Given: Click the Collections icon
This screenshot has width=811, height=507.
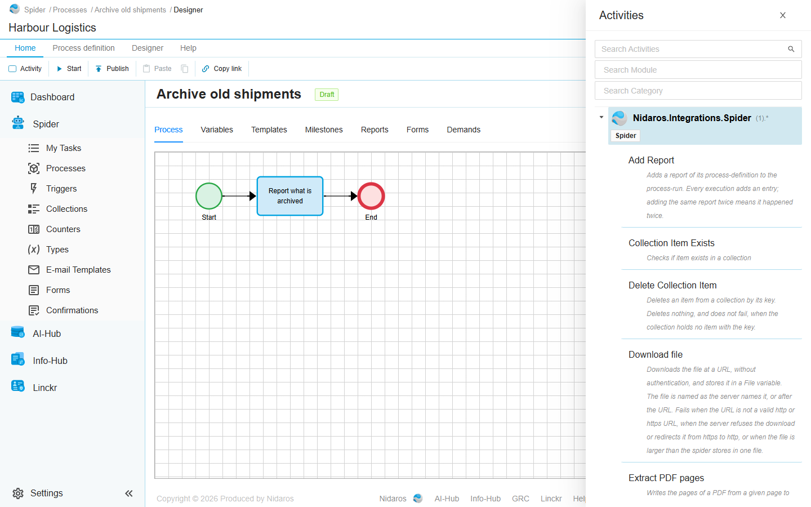Looking at the screenshot, I should tap(34, 209).
